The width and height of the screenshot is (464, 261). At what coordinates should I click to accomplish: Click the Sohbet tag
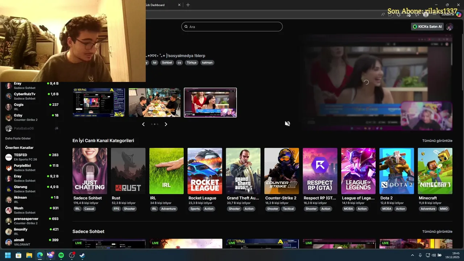point(167,62)
